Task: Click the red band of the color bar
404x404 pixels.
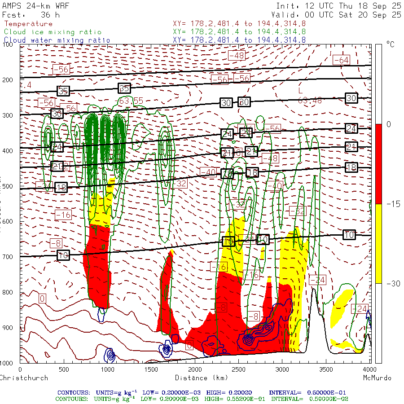Action: (x=378, y=164)
